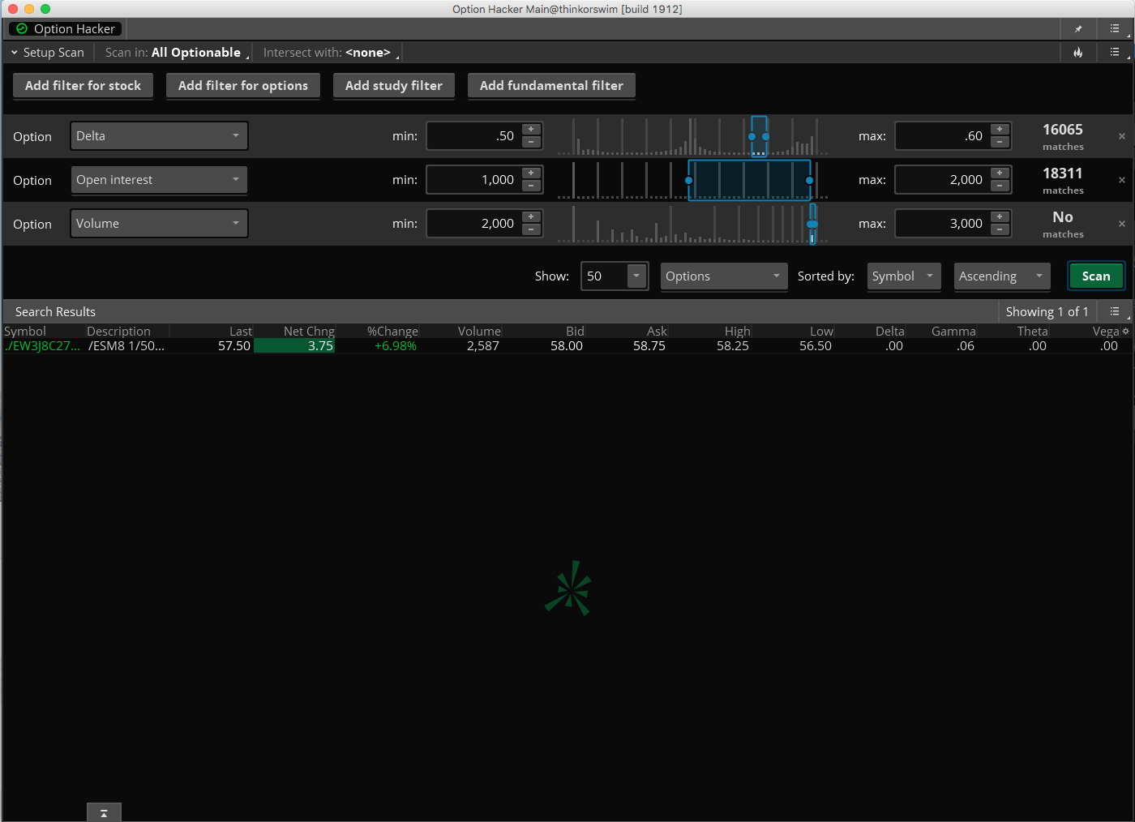Click the Volume range slider handle
The width and height of the screenshot is (1135, 822).
coord(812,224)
